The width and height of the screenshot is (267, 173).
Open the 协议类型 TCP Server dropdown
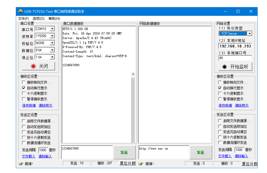click(x=249, y=34)
